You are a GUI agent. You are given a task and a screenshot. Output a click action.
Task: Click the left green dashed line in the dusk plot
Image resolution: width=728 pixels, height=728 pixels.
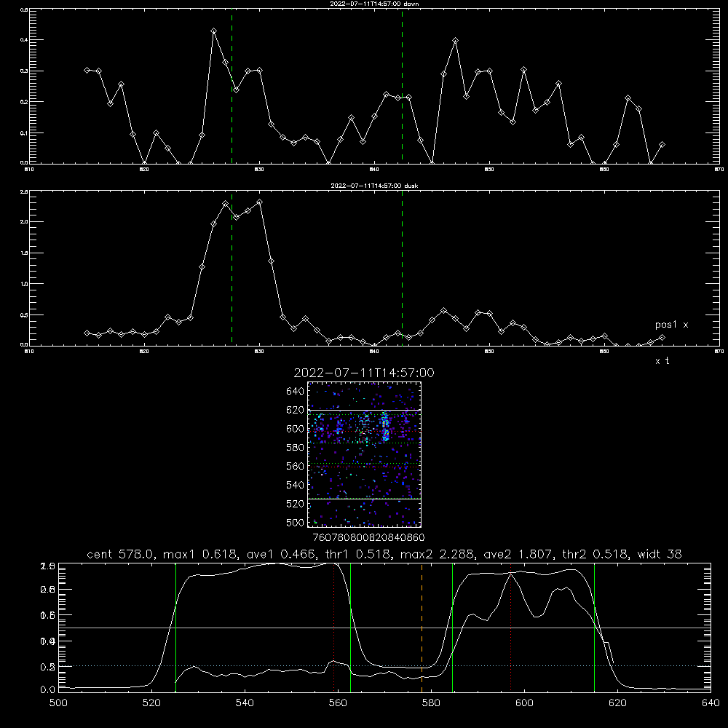pos(232,268)
